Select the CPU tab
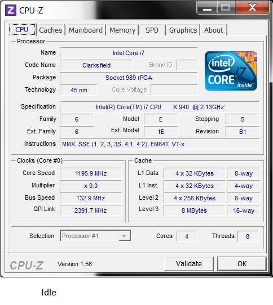The width and height of the screenshot is (273, 305). click(x=22, y=30)
